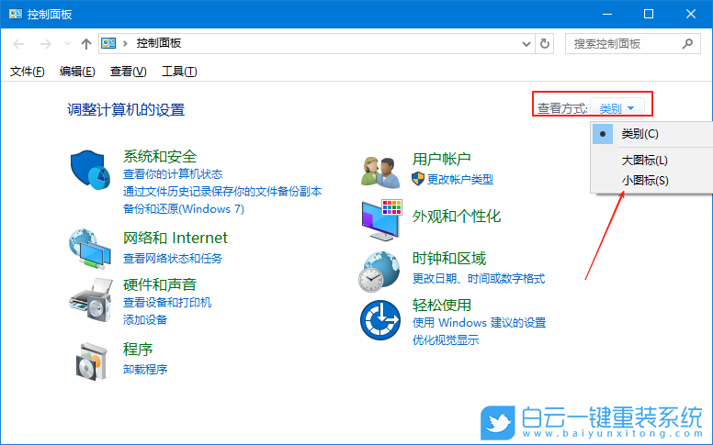The height and width of the screenshot is (445, 713).
Task: Maximize the control panel window
Action: point(649,14)
